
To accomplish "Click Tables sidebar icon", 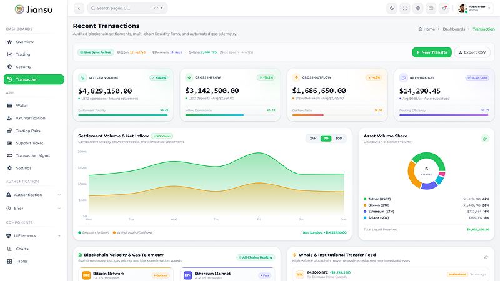I will point(9,261).
